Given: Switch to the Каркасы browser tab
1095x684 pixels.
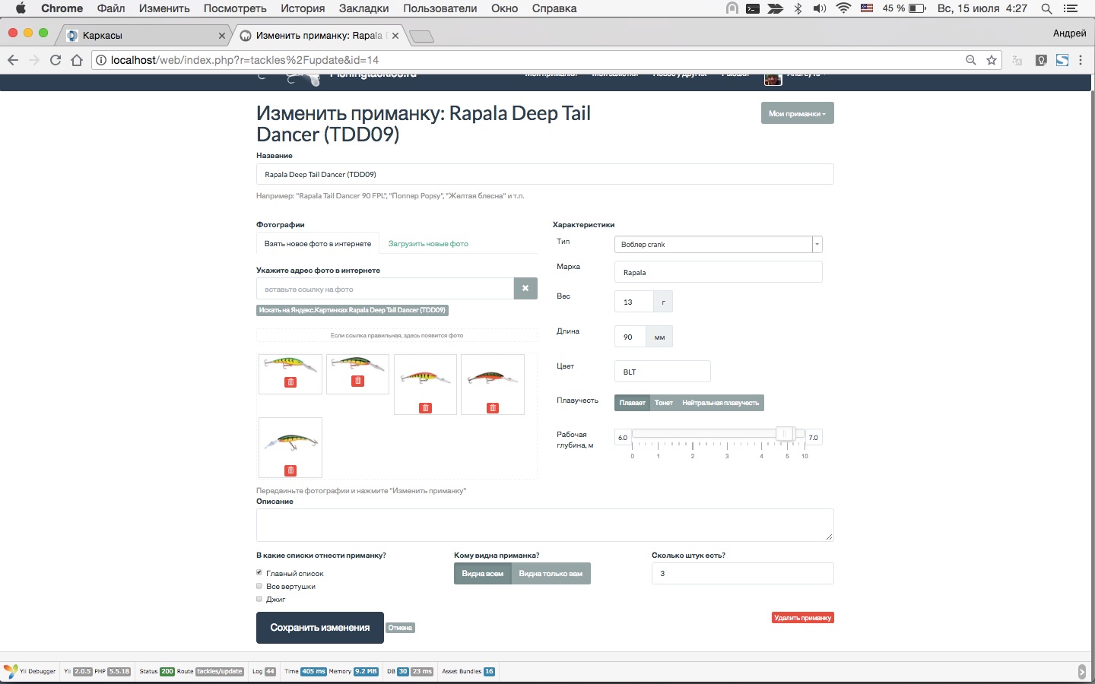Looking at the screenshot, I should click(146, 36).
